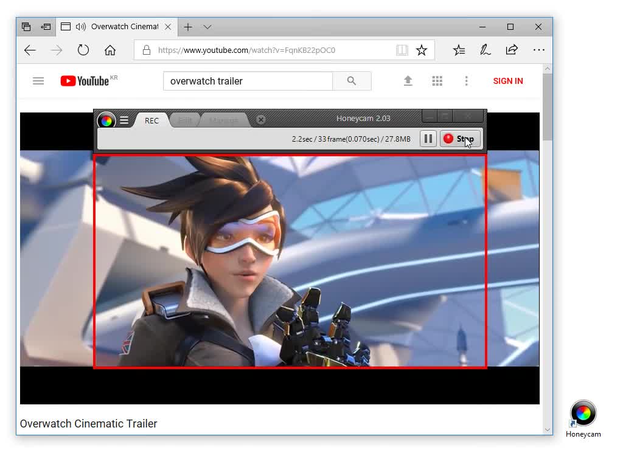This screenshot has height=467, width=623.
Task: Click the YouTube search box
Action: pyautogui.click(x=248, y=81)
